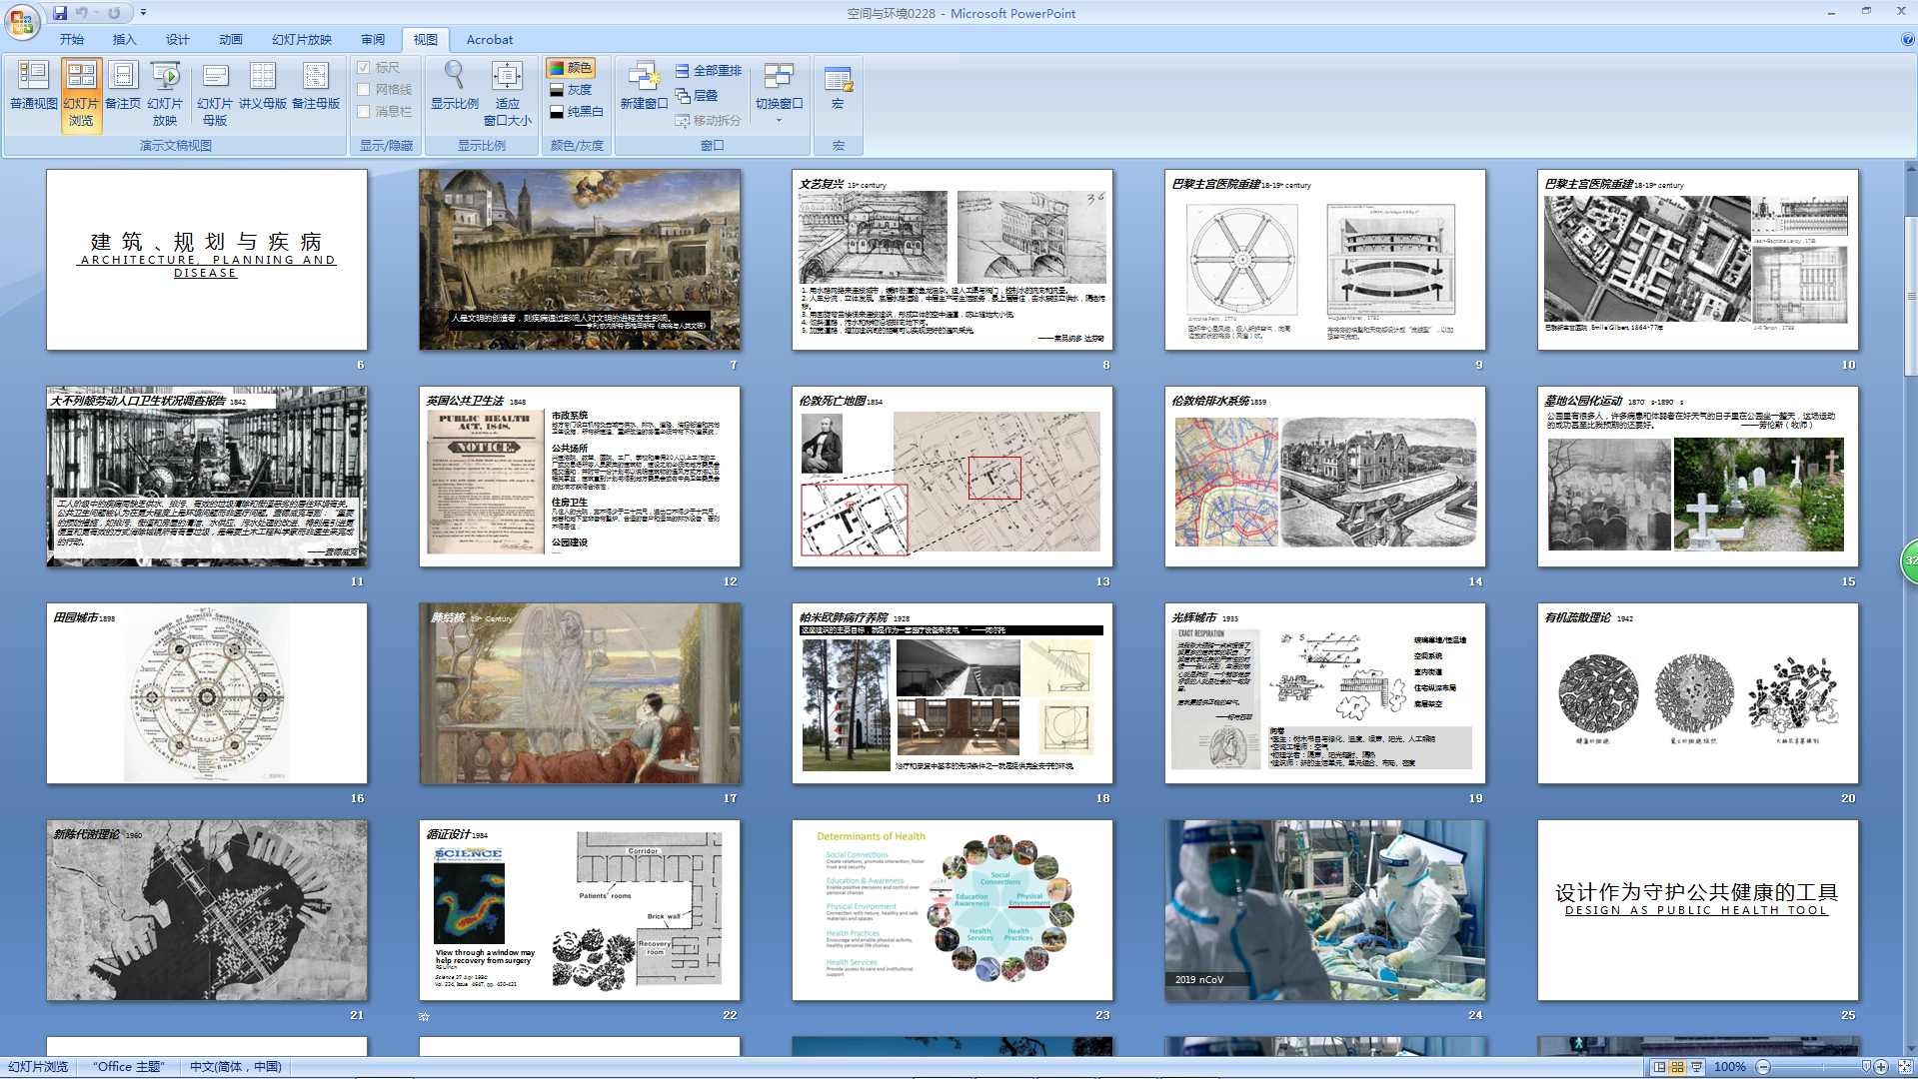The image size is (1918, 1079).
Task: Toggle the Ruler (标尺) checkbox
Action: click(364, 68)
